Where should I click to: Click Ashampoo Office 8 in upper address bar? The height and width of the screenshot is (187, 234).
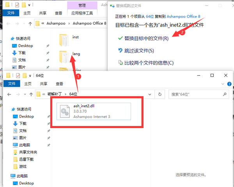89,23
